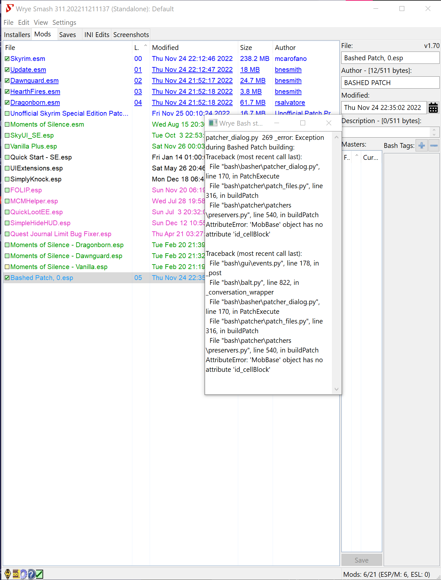Enable the SkyUI_SE.esp checkbox
Screen dimensions: 441x580
tap(7, 135)
